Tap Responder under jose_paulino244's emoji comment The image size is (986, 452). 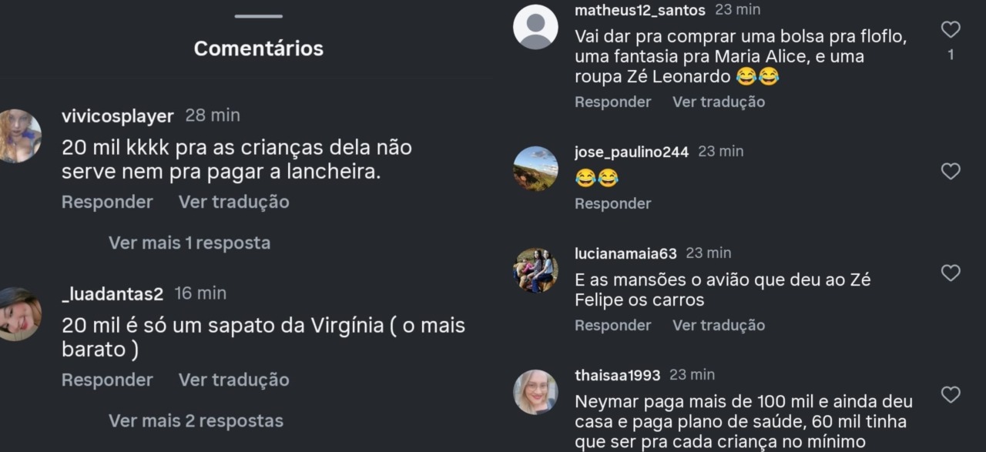tap(612, 203)
